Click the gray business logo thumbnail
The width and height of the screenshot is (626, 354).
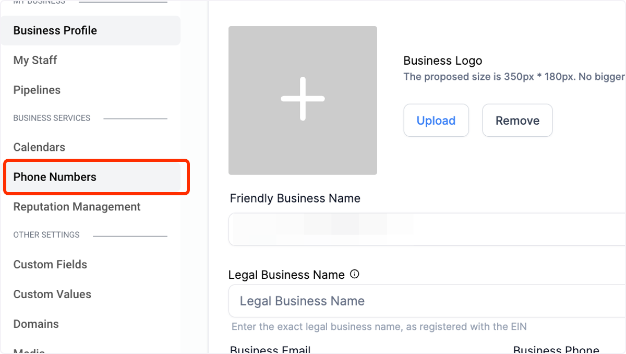[303, 100]
